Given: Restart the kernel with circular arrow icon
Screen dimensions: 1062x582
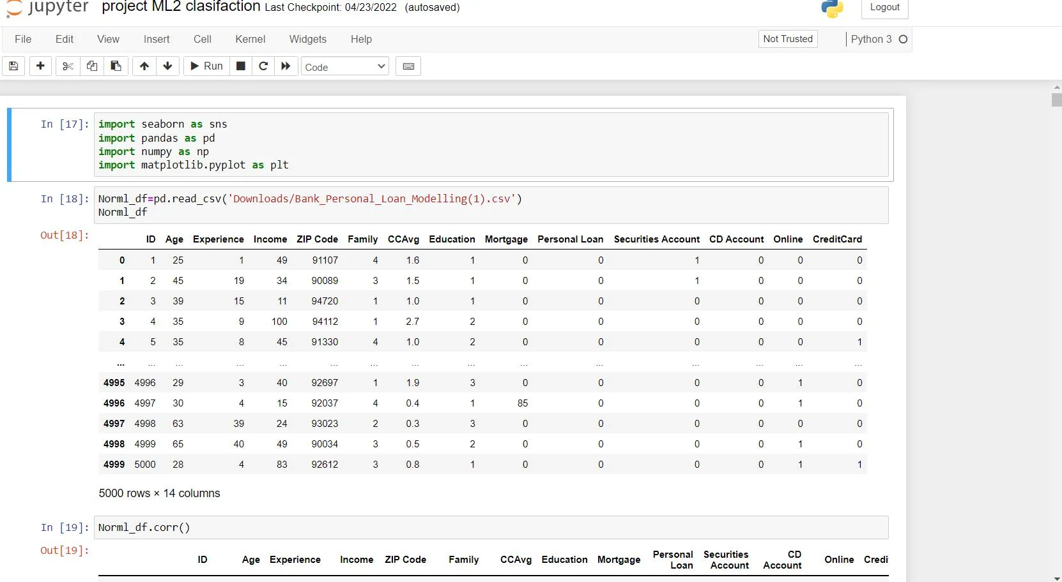Looking at the screenshot, I should click(263, 66).
